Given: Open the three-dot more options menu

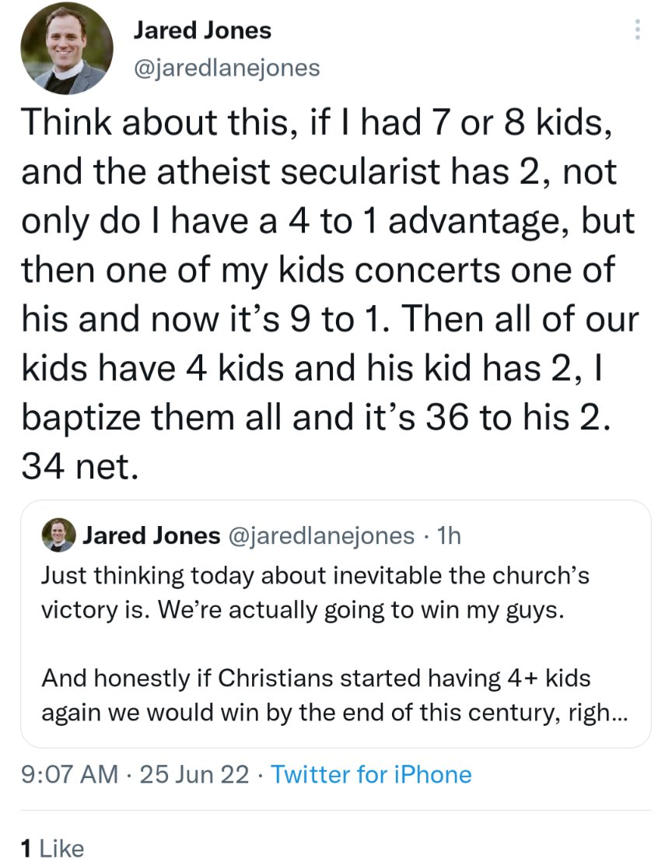Looking at the screenshot, I should tap(638, 30).
